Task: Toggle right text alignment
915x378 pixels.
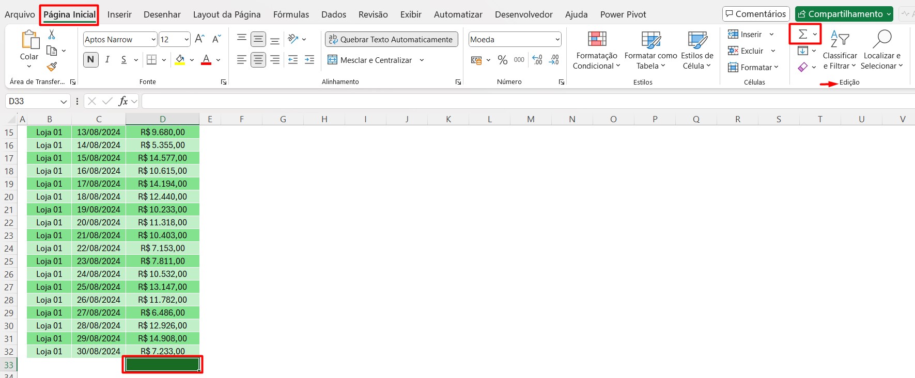Action: pos(275,60)
